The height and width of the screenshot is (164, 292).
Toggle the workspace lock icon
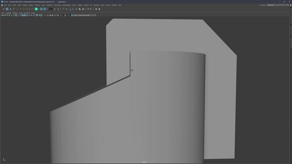[x=290, y=5]
